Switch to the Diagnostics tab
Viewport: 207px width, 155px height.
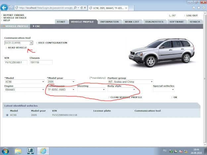(x=154, y=22)
